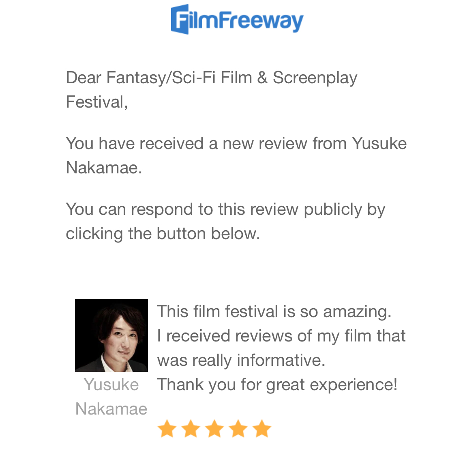Click 'Thank you for great experience!' line
450x458 pixels.
(277, 385)
